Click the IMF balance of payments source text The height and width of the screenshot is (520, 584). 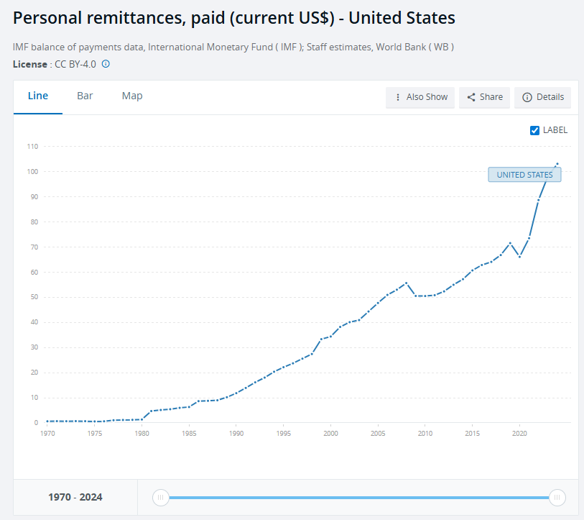233,47
